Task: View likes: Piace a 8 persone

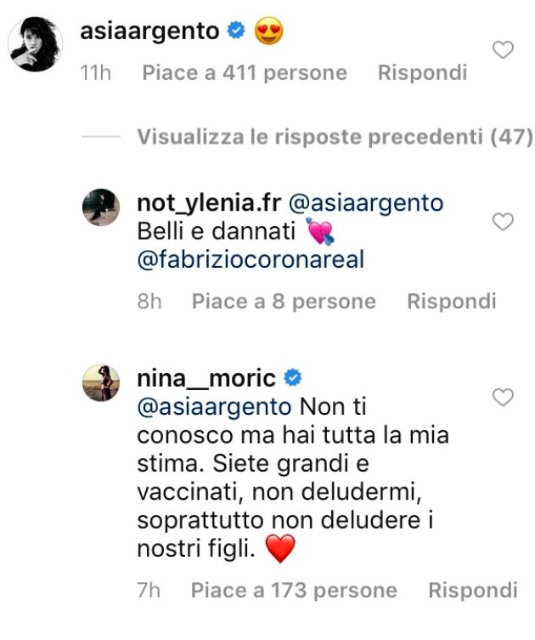Action: pyautogui.click(x=284, y=301)
